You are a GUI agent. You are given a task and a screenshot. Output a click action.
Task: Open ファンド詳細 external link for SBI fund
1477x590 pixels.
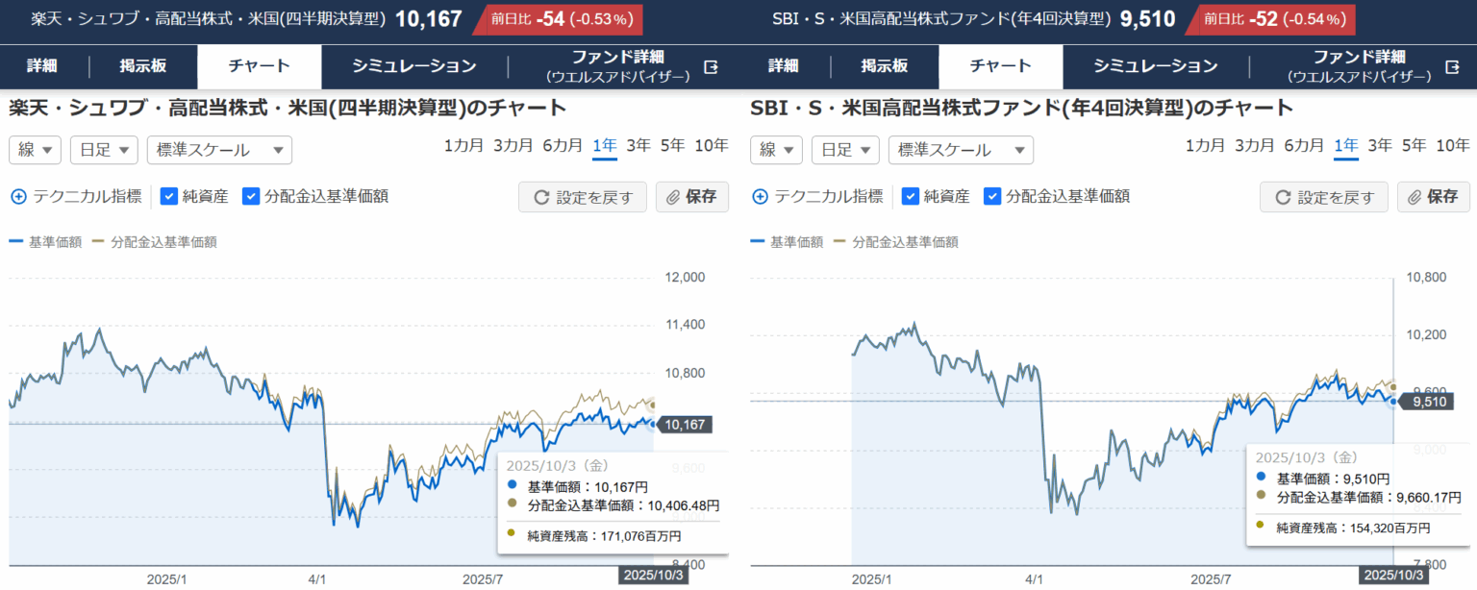click(1452, 66)
